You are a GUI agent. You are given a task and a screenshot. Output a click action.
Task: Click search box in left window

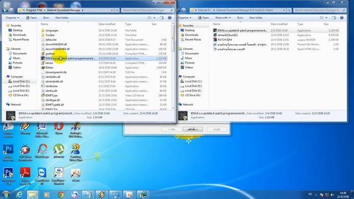(x=148, y=10)
